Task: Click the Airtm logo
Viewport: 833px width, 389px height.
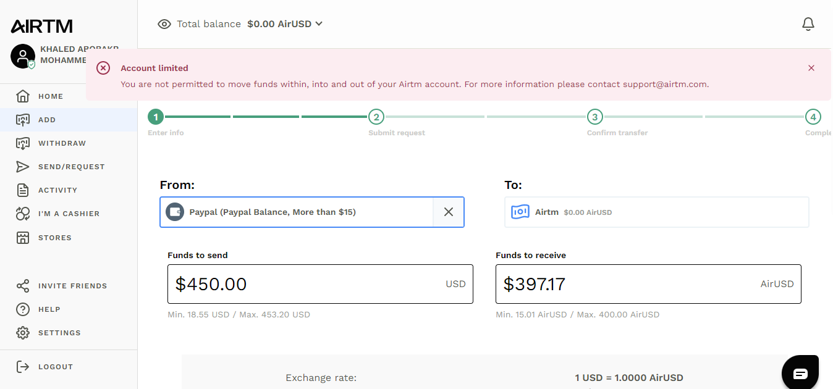Action: point(42,26)
